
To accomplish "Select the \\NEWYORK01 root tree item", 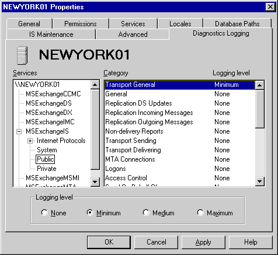I will (37, 85).
